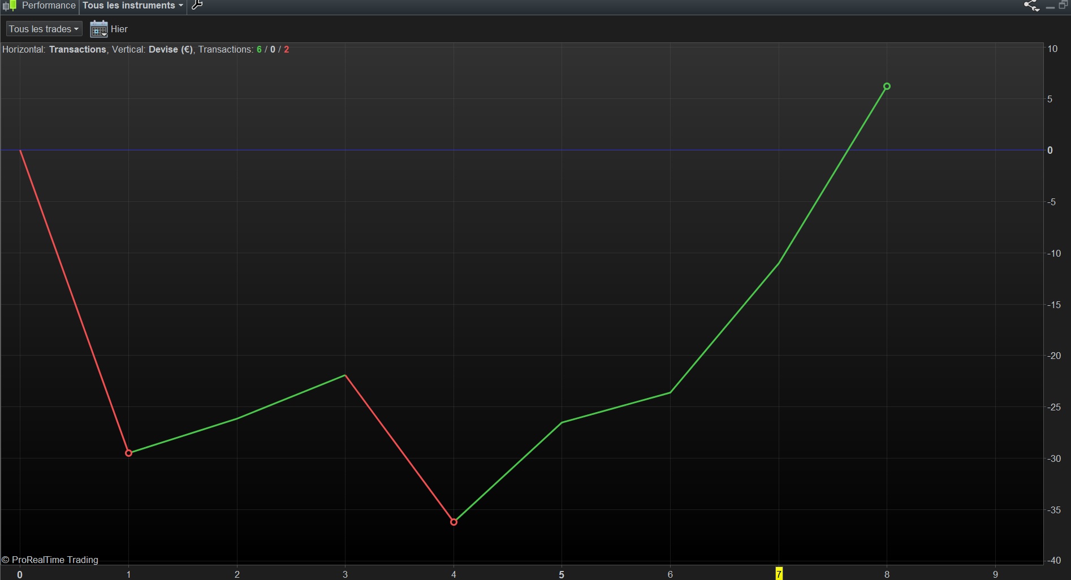Screen dimensions: 1071x580
Task: Click the green winning transactions count 6
Action: click(259, 50)
